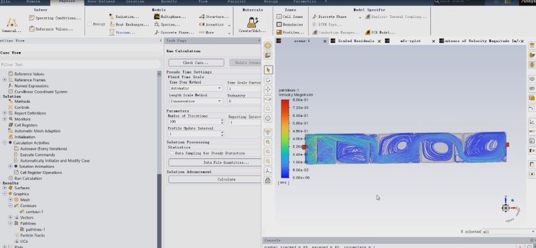536x248 pixels.
Task: Click the Check Case button
Action: (196, 63)
